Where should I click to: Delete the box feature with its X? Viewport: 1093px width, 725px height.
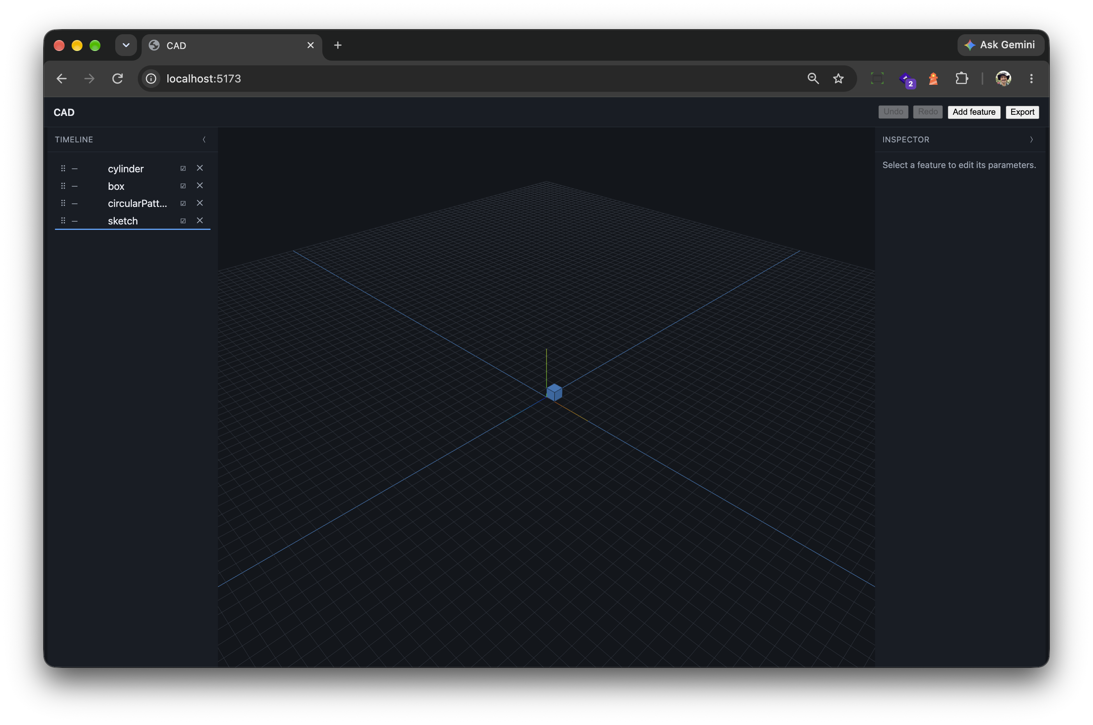200,186
